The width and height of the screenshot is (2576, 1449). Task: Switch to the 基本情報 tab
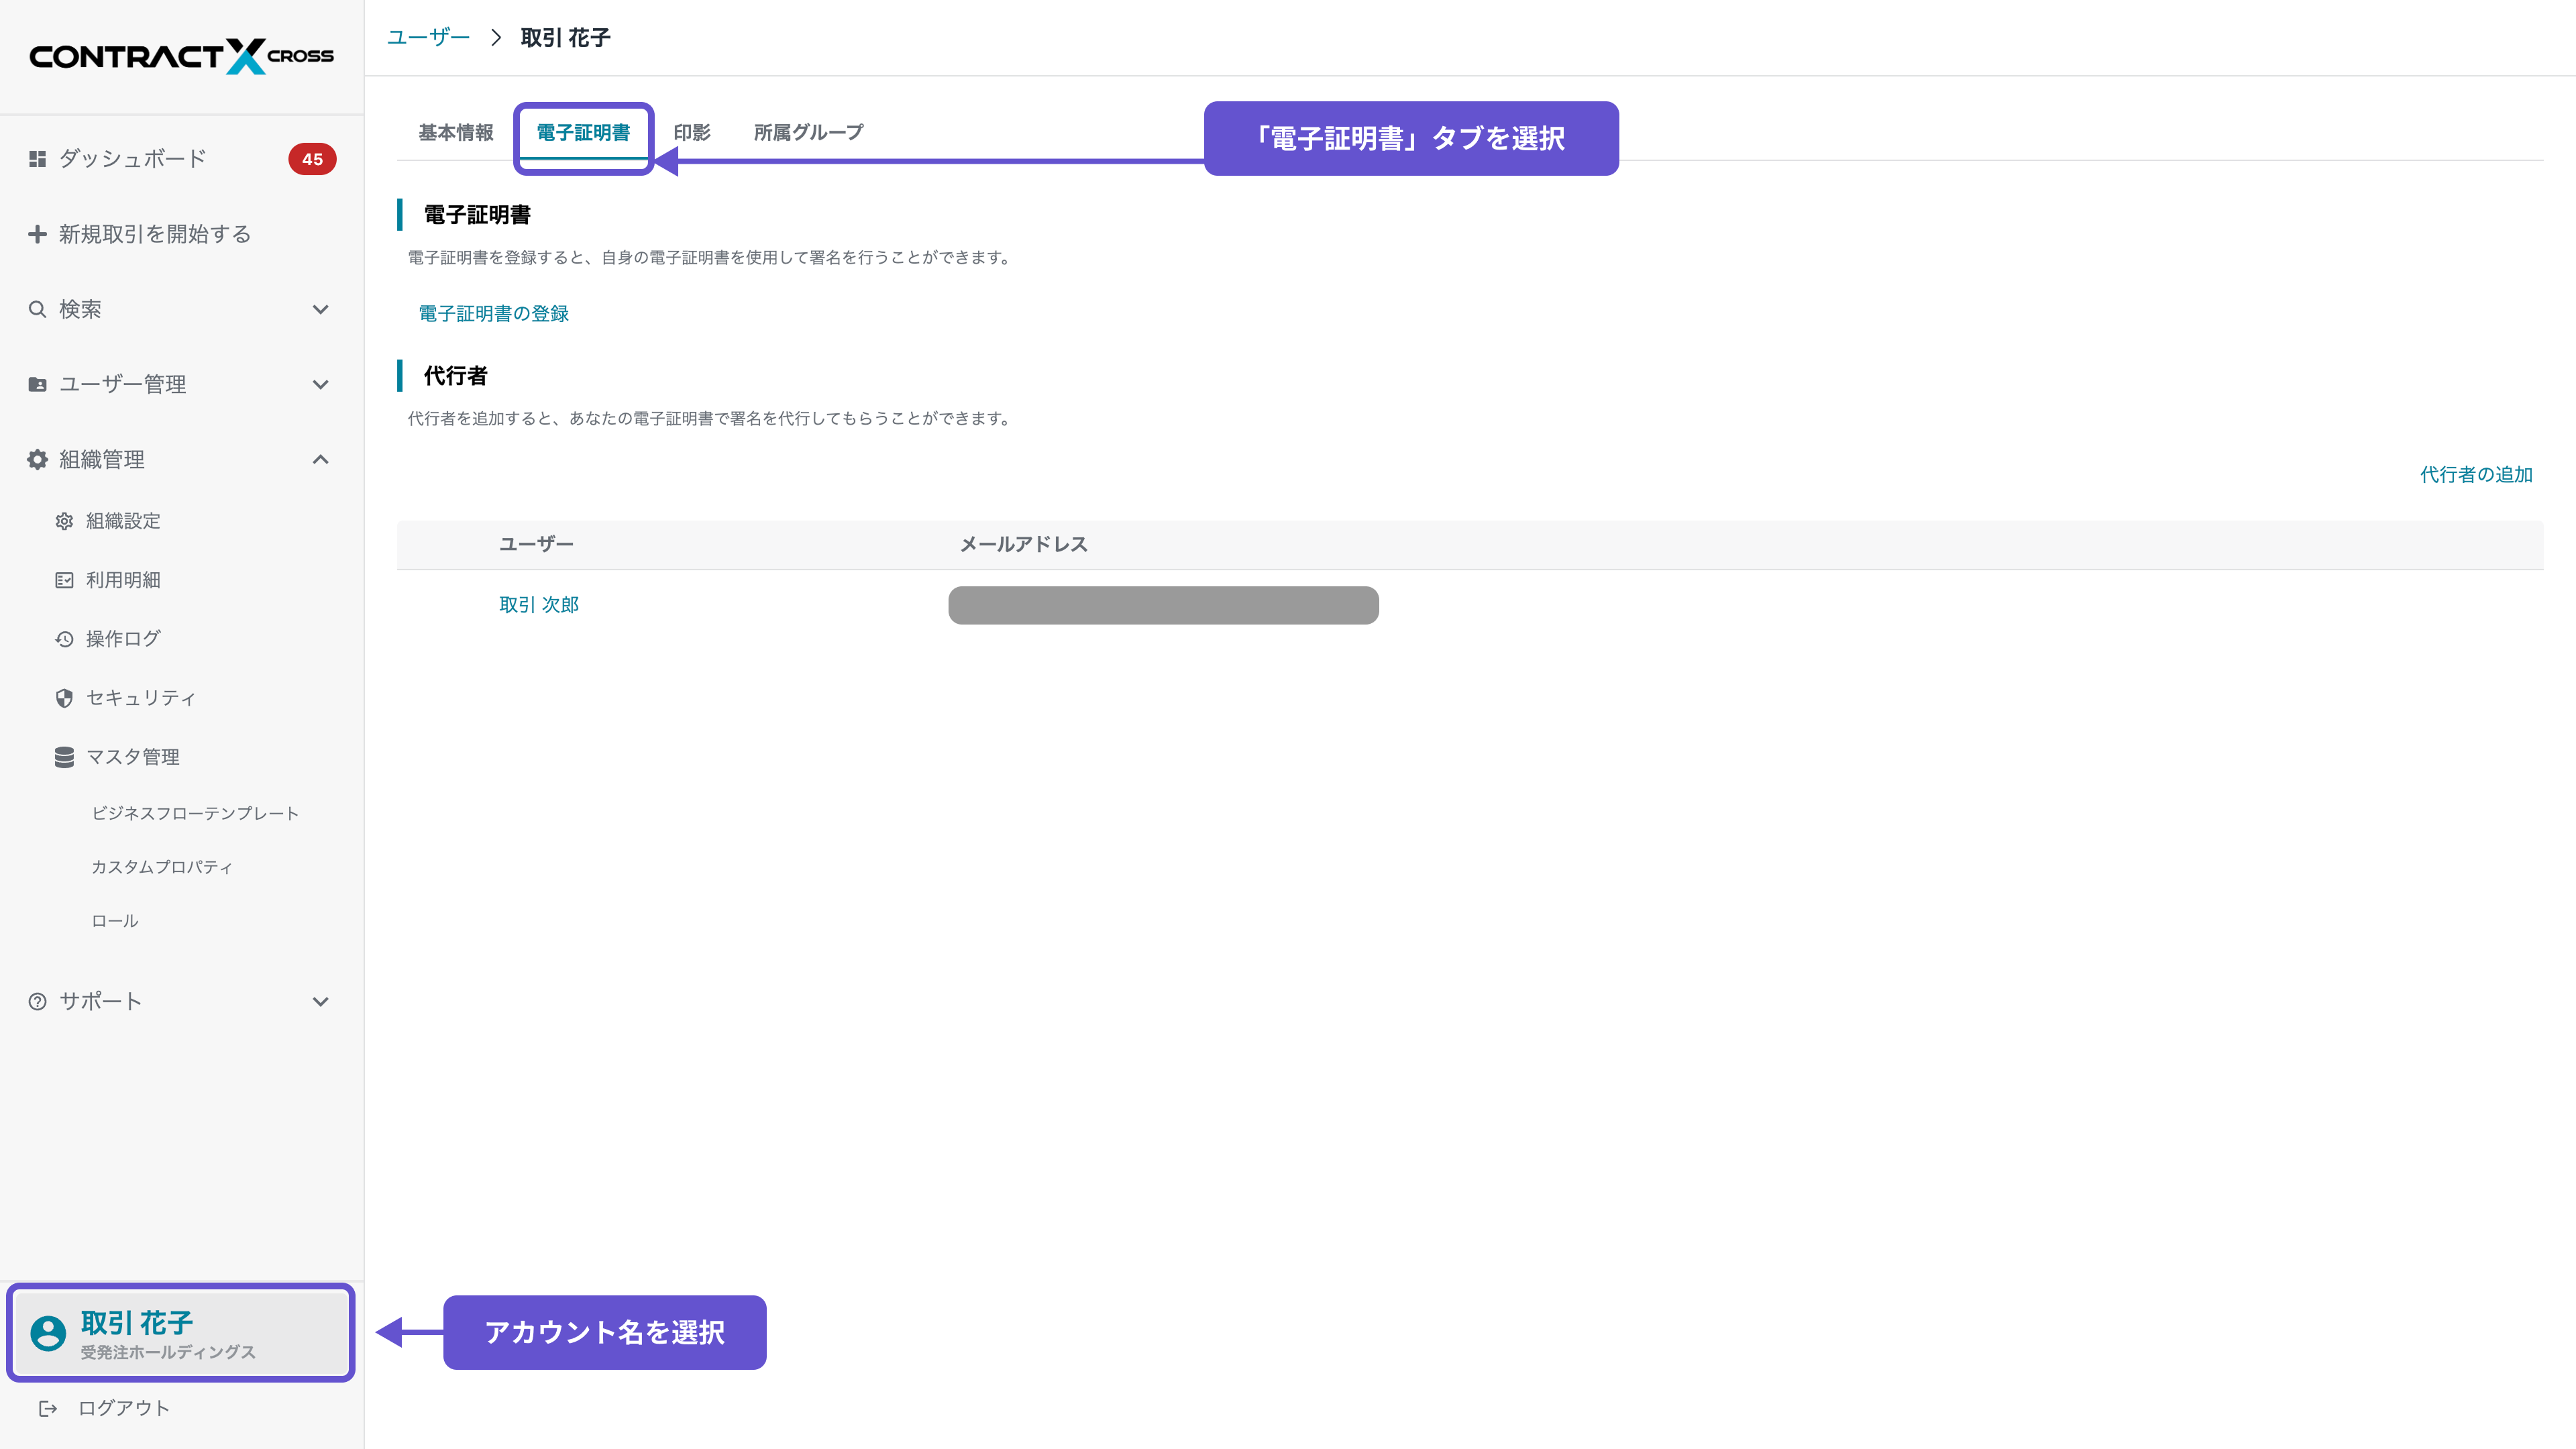click(x=455, y=133)
